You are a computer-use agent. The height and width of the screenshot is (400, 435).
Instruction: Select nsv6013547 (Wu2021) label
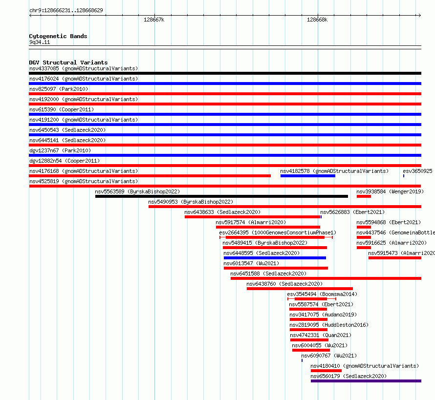click(x=251, y=263)
